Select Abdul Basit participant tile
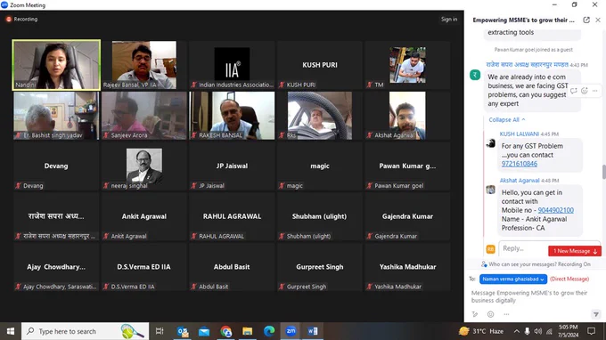The image size is (606, 340). point(232,267)
